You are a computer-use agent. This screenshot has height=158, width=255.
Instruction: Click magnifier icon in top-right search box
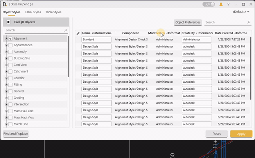pyautogui.click(x=249, y=22)
